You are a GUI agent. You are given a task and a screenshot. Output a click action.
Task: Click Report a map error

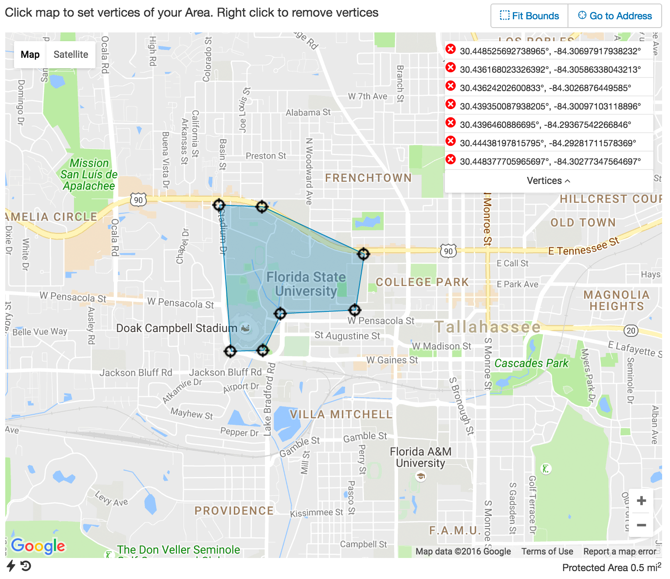(620, 551)
